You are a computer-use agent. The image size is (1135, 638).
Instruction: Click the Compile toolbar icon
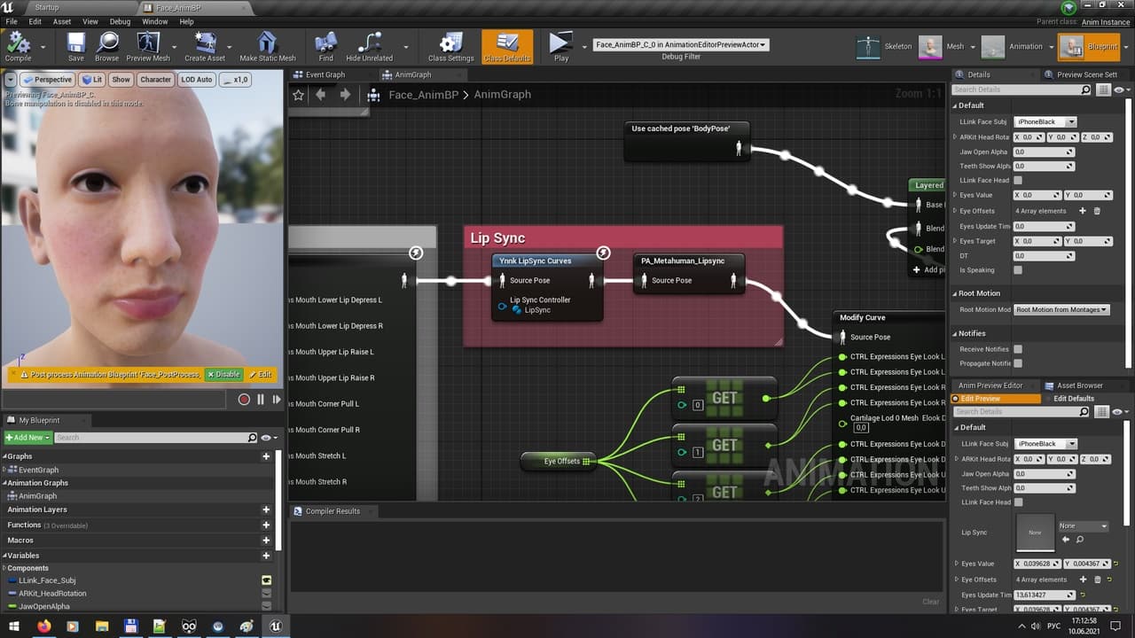(x=18, y=46)
